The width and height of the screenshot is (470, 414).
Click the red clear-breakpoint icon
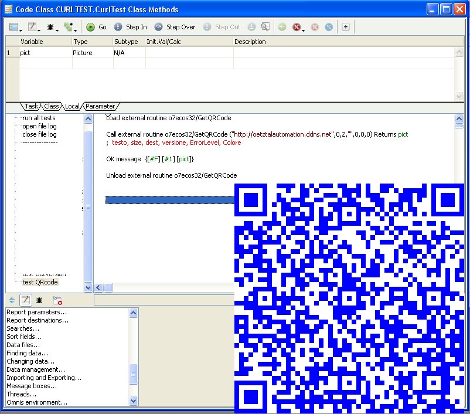pos(297,27)
